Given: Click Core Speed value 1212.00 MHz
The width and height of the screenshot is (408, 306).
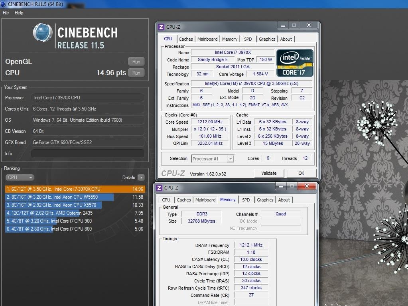Looking at the screenshot, I should [210, 122].
